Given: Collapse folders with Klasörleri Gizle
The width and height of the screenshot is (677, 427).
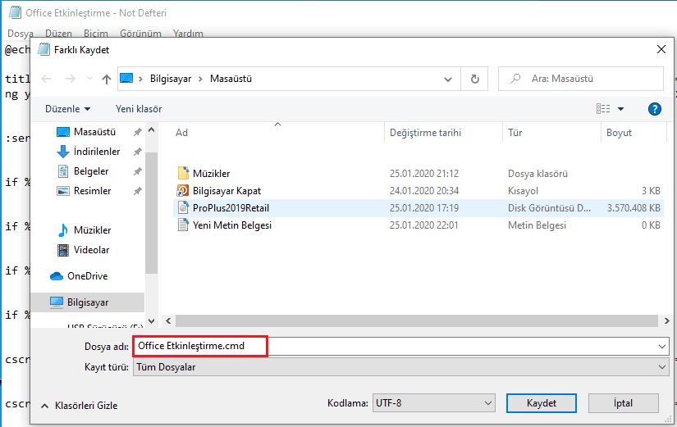Looking at the screenshot, I should coord(79,406).
